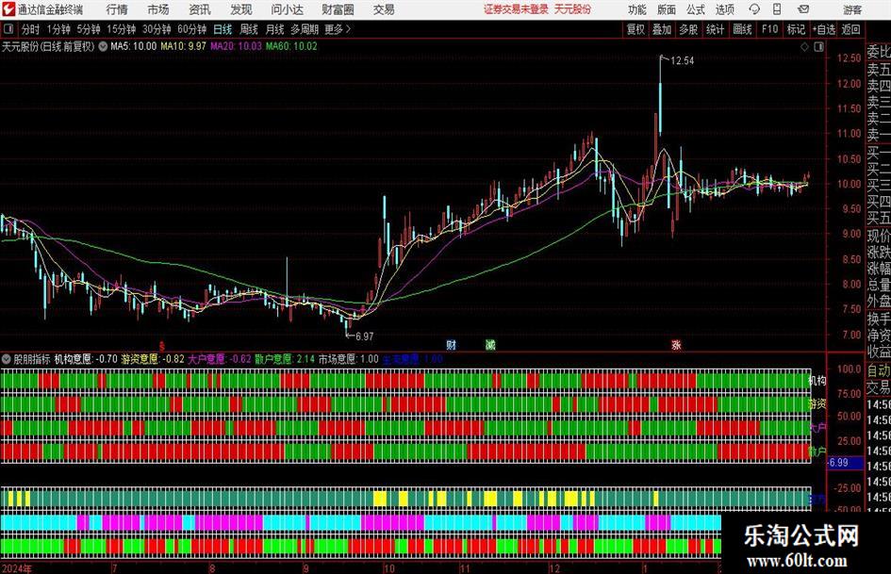The image size is (891, 574).
Task: Click the 2024年 date axis label
Action: click(x=16, y=568)
